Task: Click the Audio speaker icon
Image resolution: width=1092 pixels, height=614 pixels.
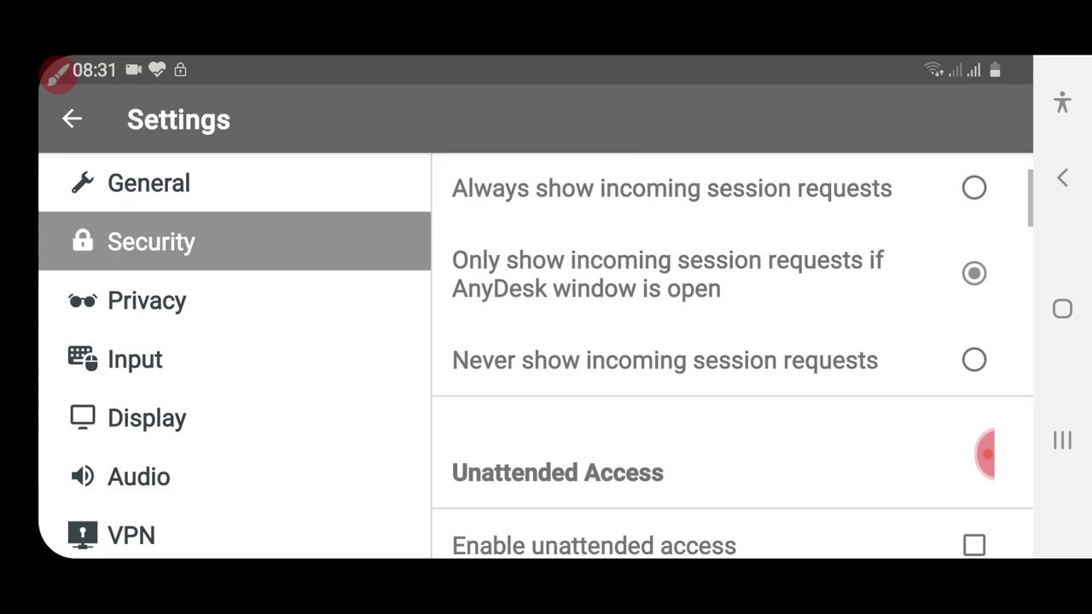Action: click(x=83, y=476)
